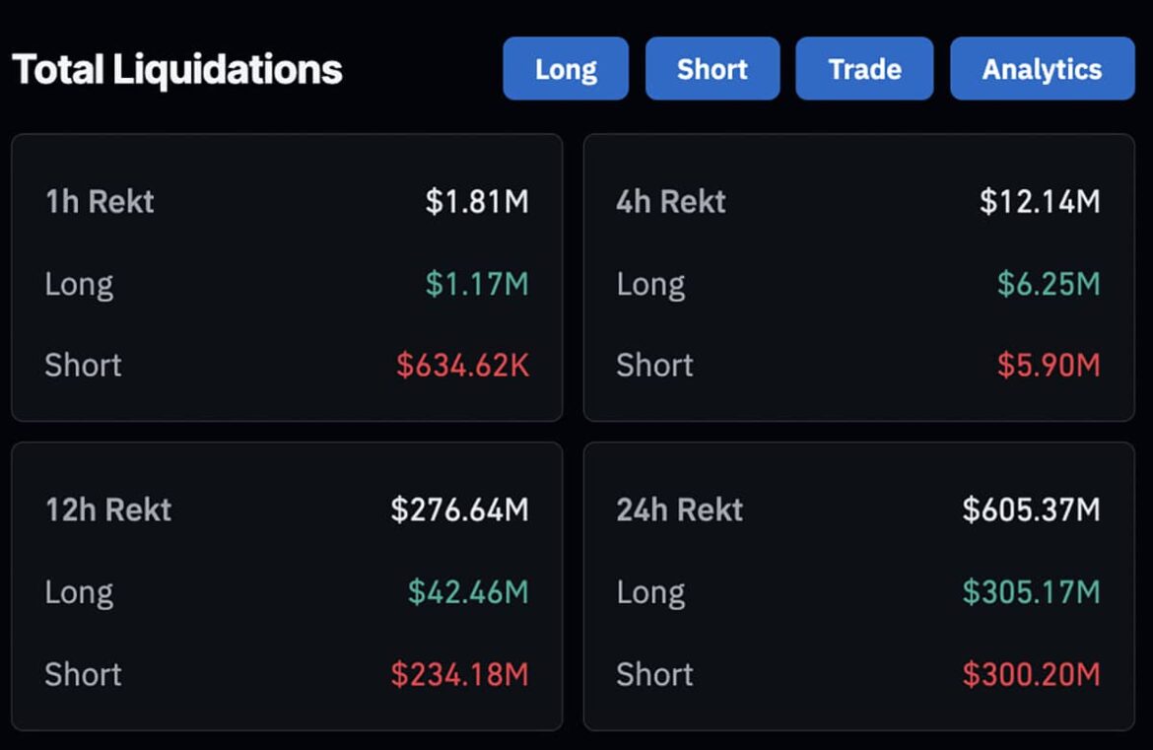Image resolution: width=1153 pixels, height=750 pixels.
Task: Click the red $634.62K short value
Action: click(462, 366)
